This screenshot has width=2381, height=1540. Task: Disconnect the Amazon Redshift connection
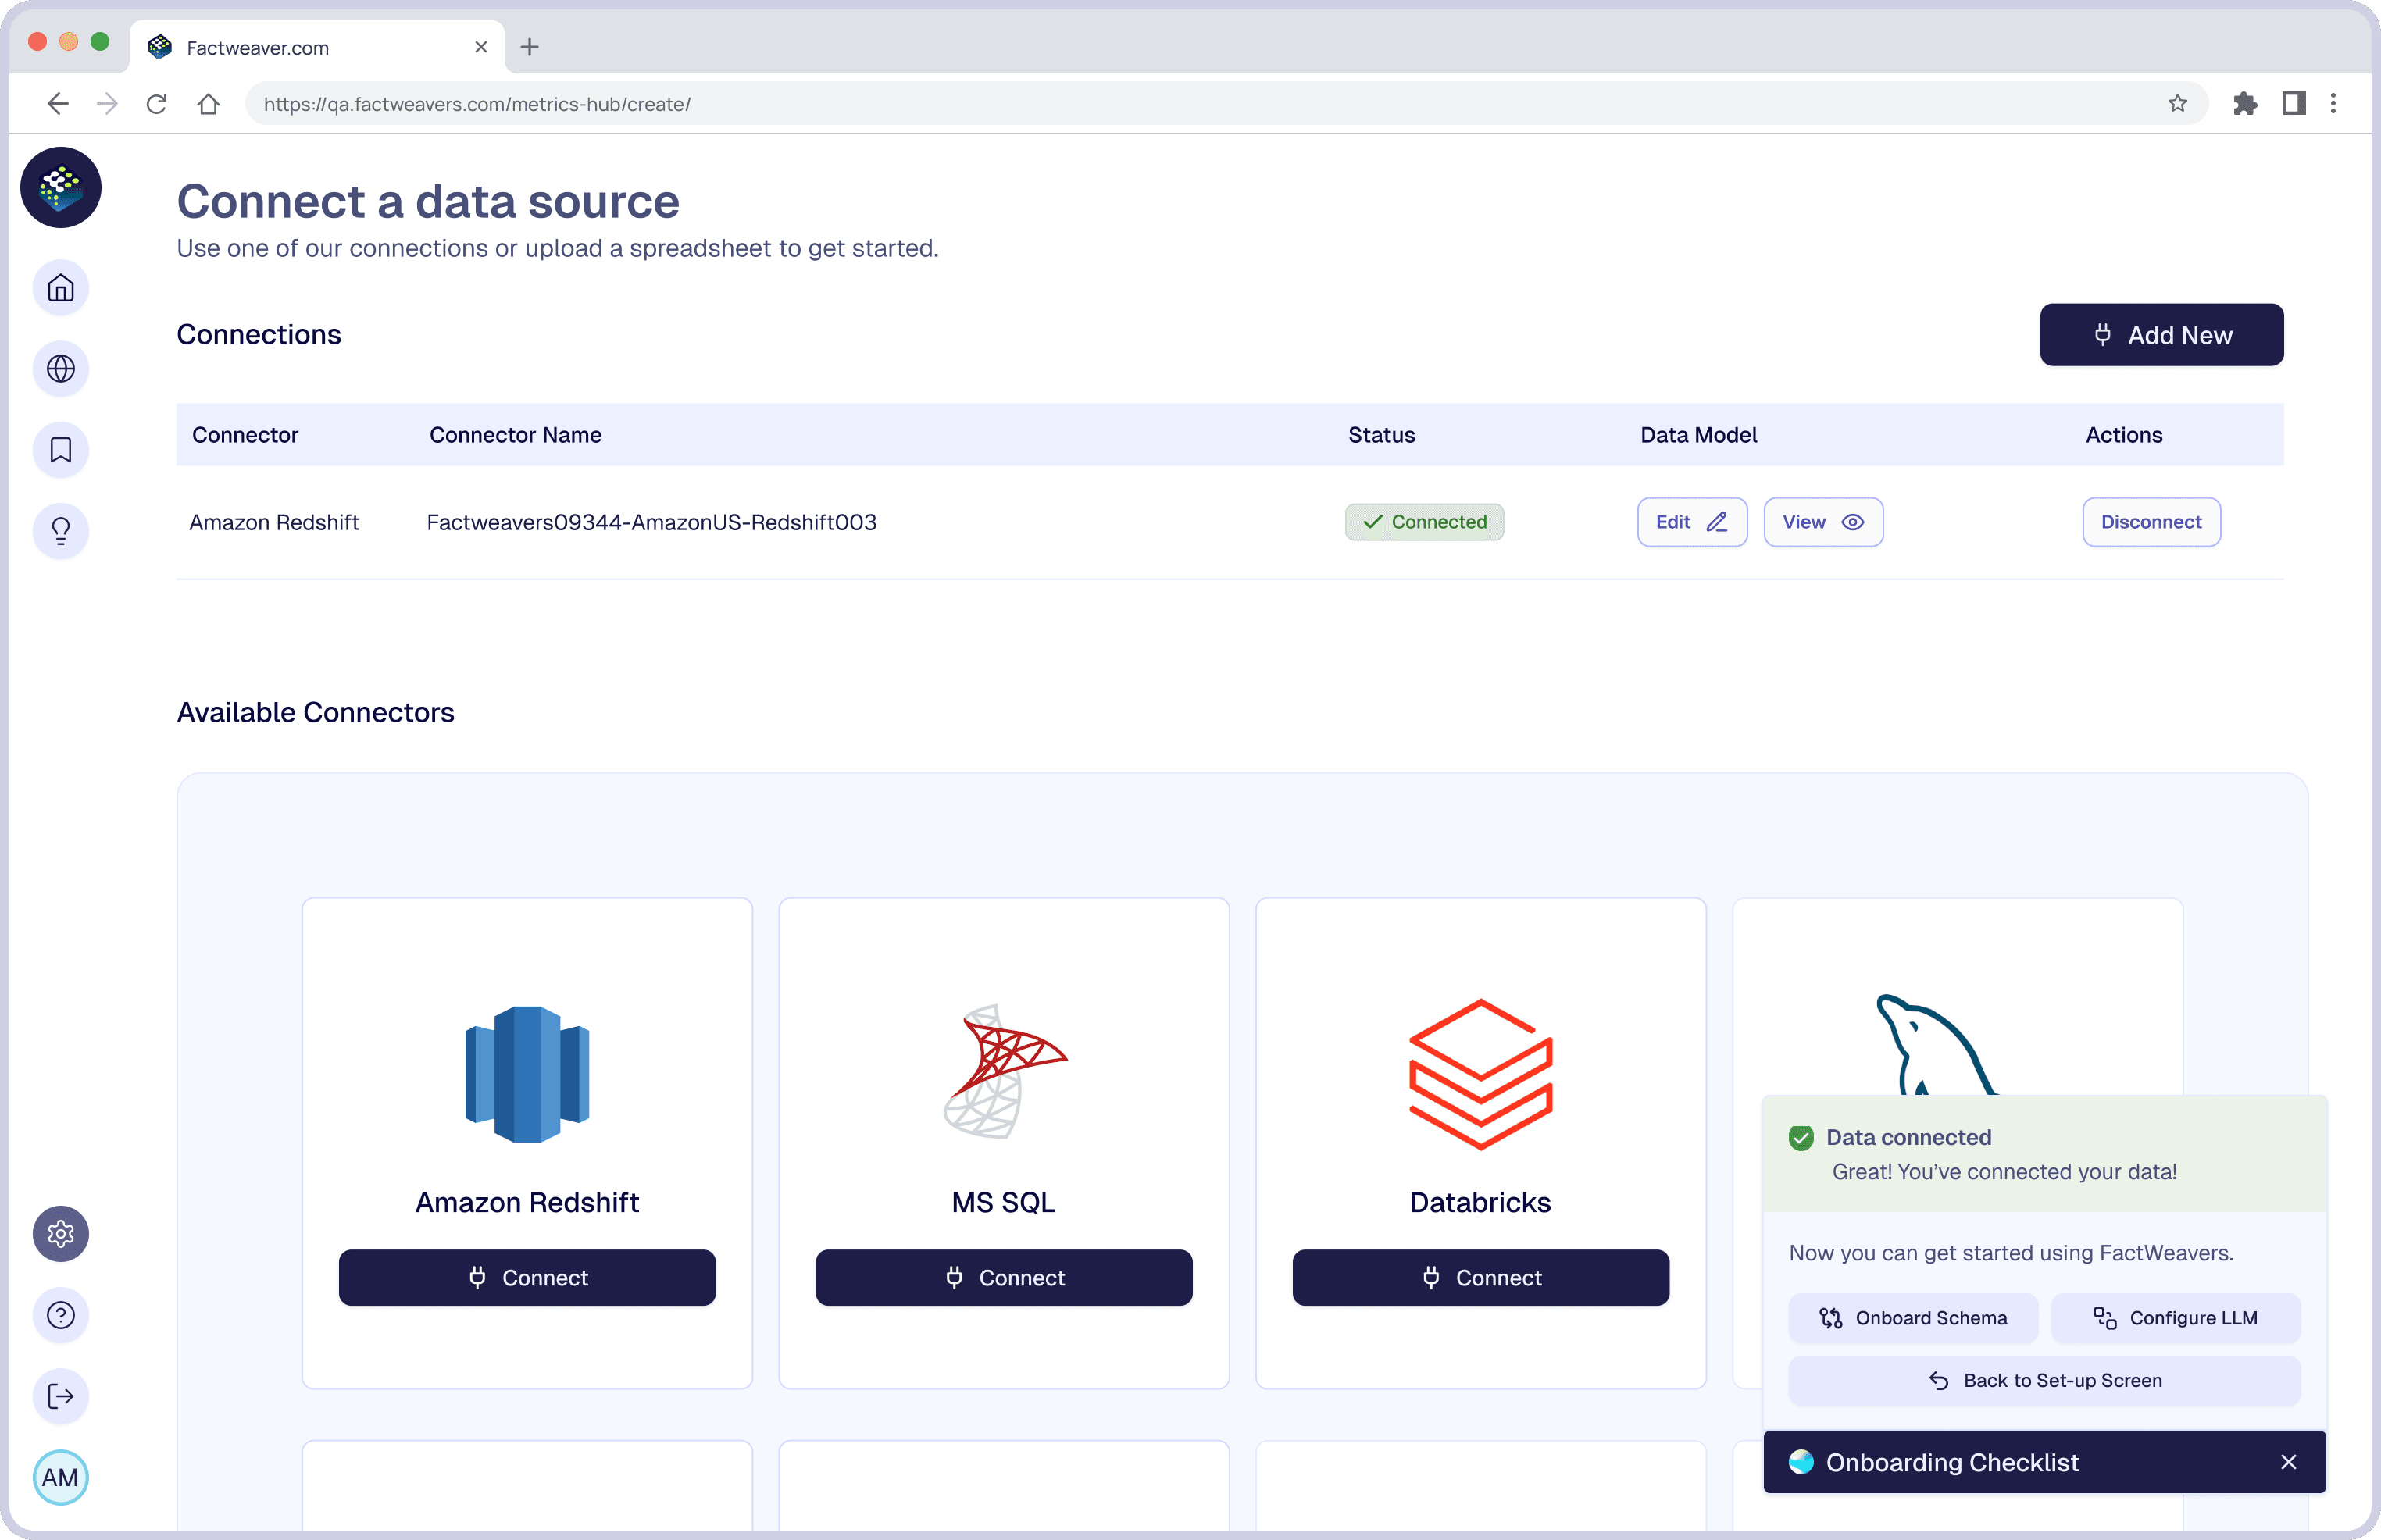[x=2151, y=522]
